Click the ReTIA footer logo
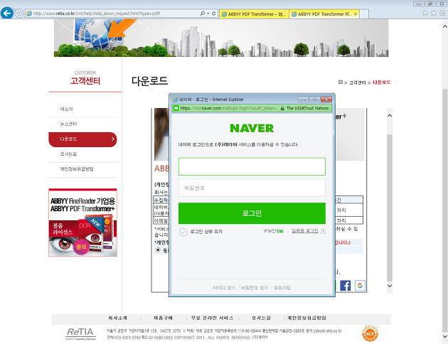This screenshot has width=448, height=344. click(x=80, y=334)
